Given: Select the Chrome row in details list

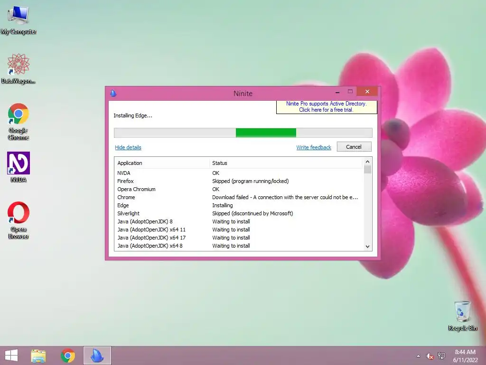Looking at the screenshot, I should tap(239, 197).
